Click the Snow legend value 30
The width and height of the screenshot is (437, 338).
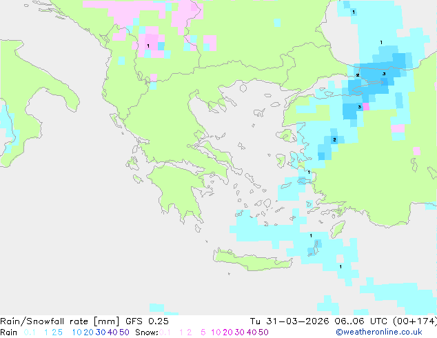point(240,332)
